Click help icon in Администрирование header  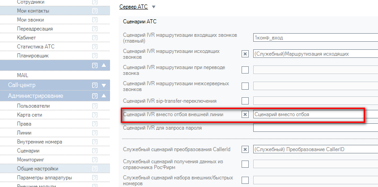click(x=95, y=96)
